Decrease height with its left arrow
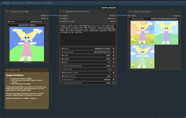 62,59
